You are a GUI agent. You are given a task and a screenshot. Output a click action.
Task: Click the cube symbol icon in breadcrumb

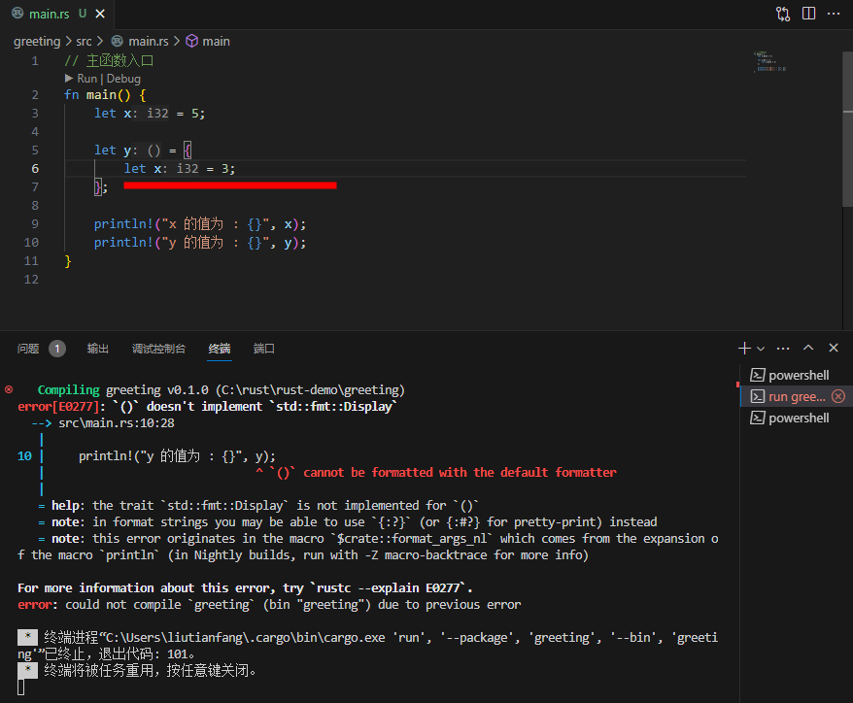point(192,42)
